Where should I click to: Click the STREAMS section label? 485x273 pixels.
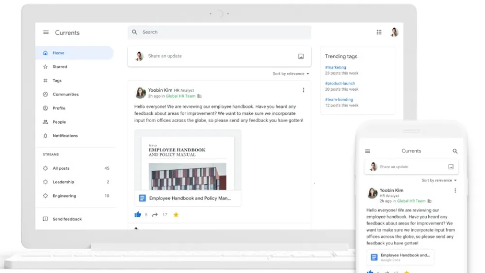coord(51,154)
